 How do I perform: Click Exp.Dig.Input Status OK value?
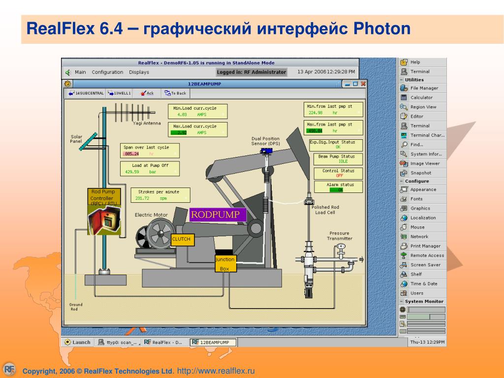338,147
